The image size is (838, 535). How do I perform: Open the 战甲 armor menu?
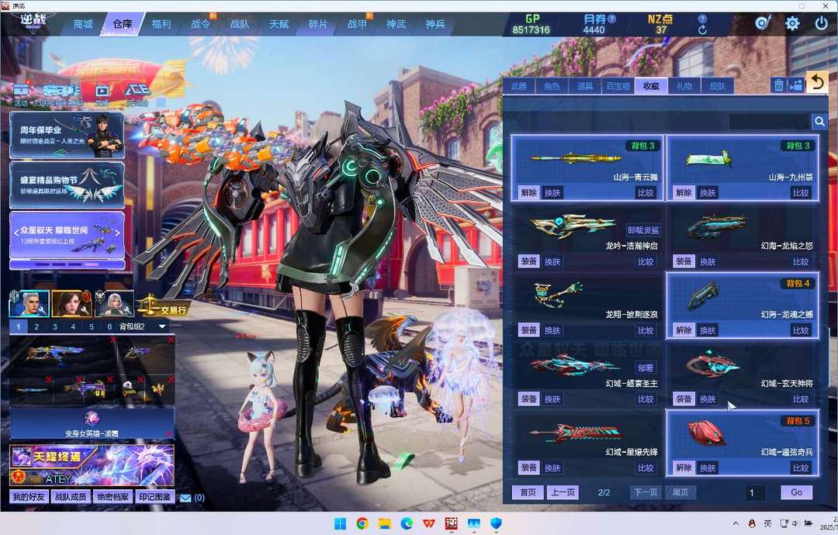[357, 24]
